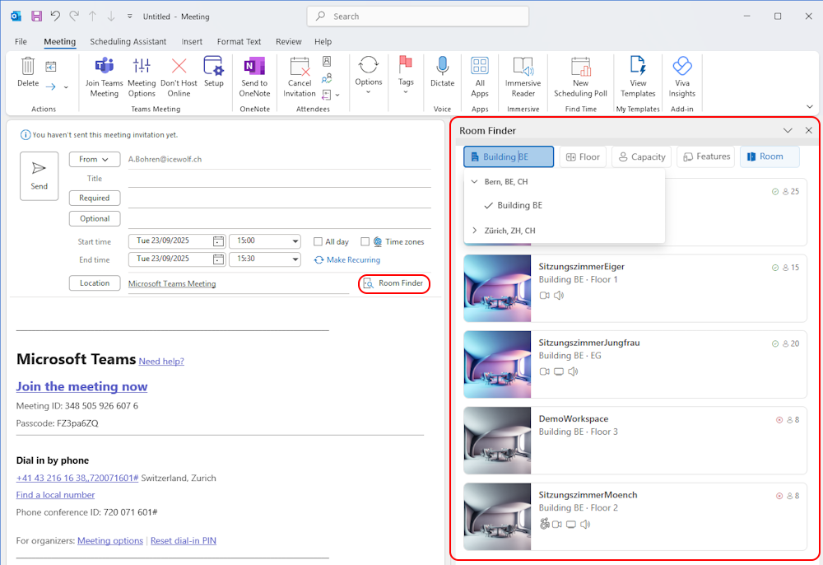Open All Apps in the ribbon

pos(480,77)
